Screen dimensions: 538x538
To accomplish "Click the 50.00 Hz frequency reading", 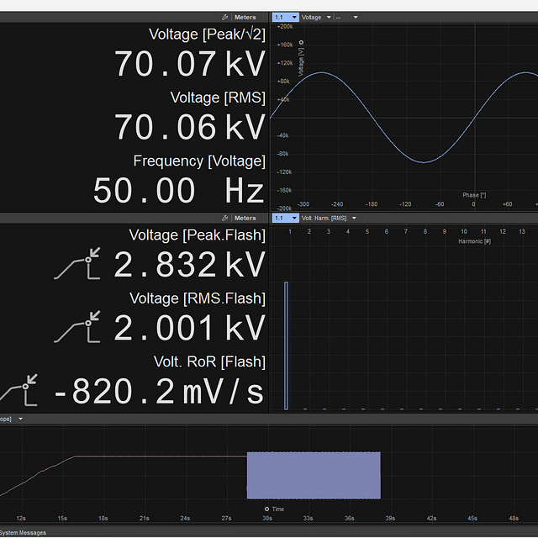I will coord(178,191).
